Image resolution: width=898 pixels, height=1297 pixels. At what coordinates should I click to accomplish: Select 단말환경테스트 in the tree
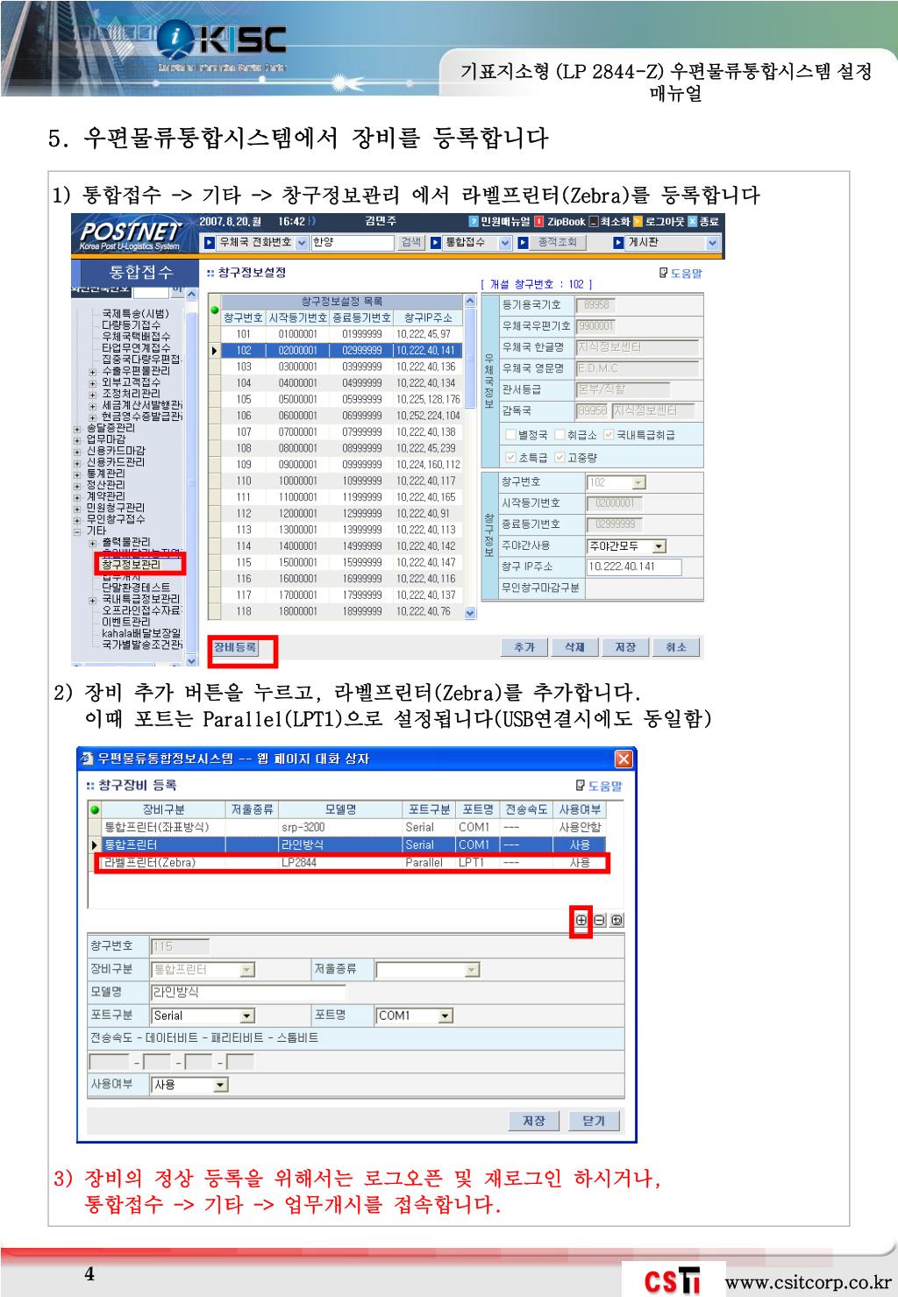click(x=136, y=588)
